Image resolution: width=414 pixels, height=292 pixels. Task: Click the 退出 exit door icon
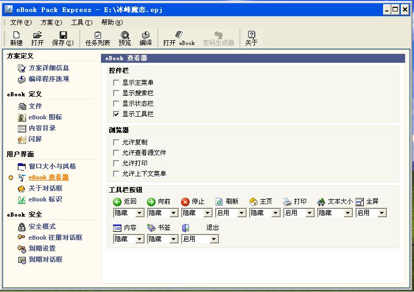pos(185,228)
